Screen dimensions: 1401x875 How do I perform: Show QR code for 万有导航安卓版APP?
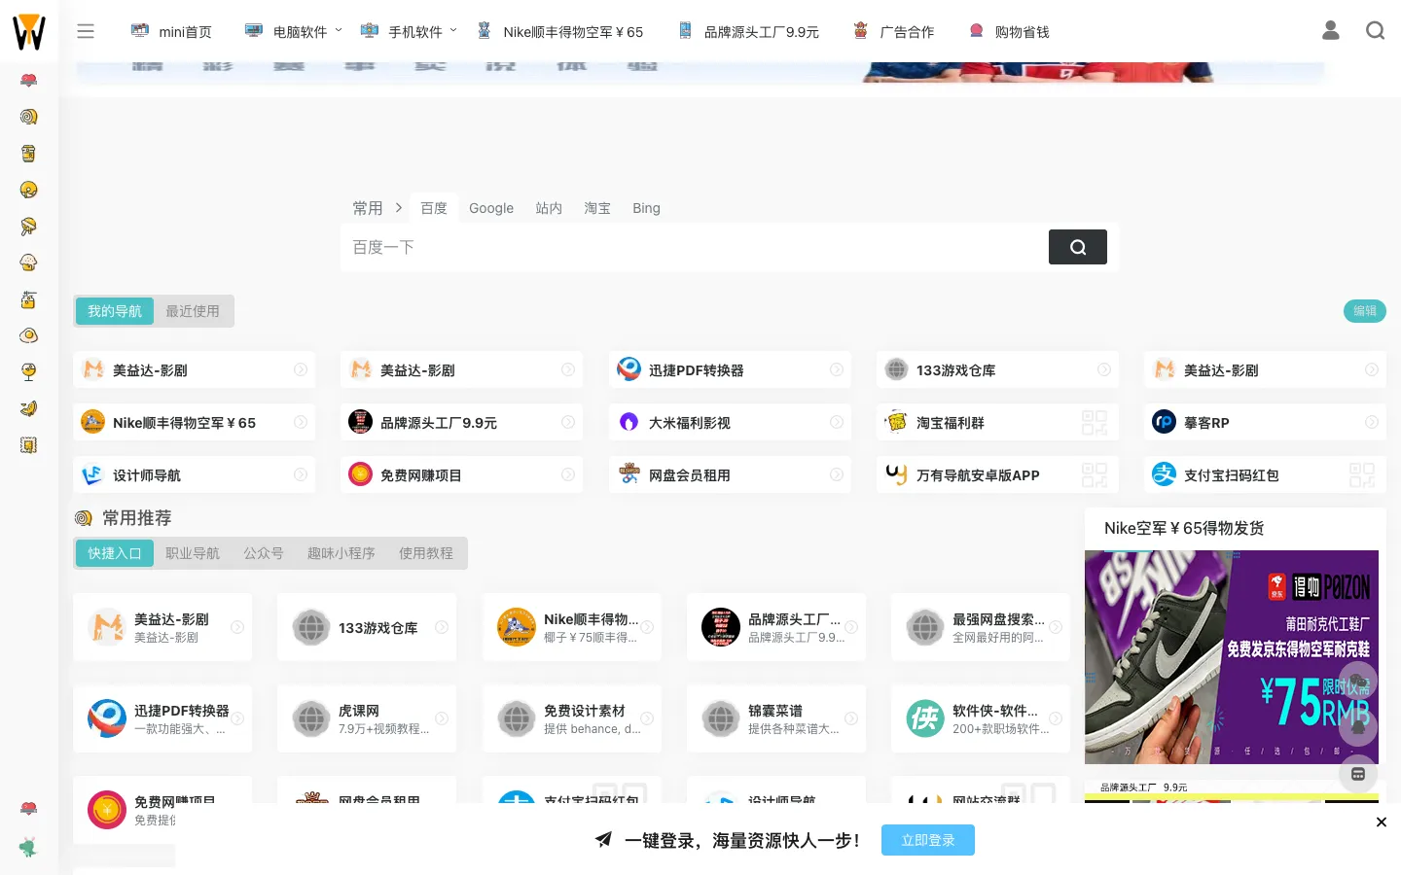[1095, 474]
